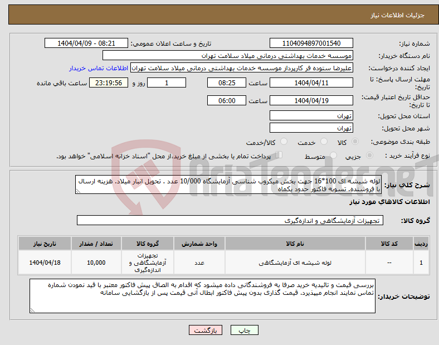Click the گروه کالا table column header

pyautogui.click(x=148, y=244)
